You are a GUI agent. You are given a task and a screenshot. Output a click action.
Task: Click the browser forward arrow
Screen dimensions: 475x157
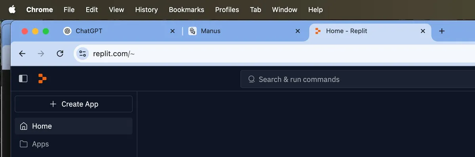pos(41,54)
